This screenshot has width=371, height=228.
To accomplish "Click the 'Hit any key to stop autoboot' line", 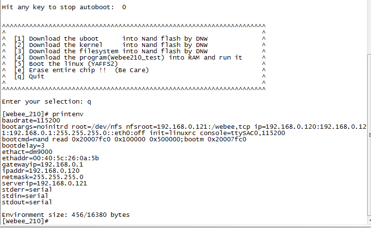I will (x=64, y=7).
